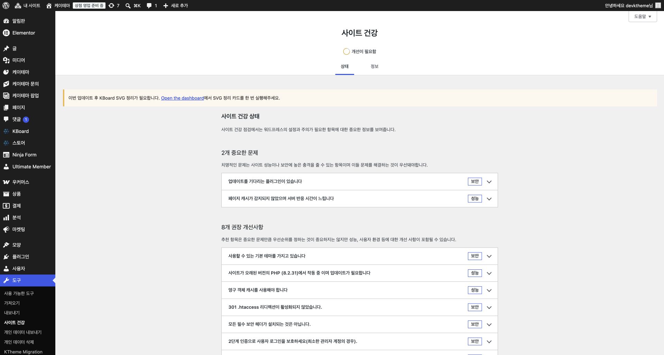Open the 결제 dollar icon
The height and width of the screenshot is (355, 664).
(x=6, y=205)
